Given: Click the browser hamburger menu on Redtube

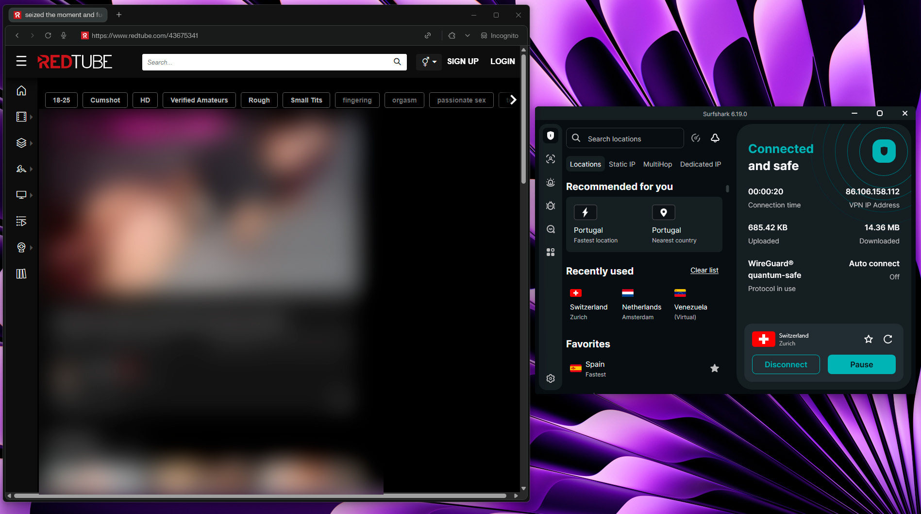Looking at the screenshot, I should (x=21, y=61).
